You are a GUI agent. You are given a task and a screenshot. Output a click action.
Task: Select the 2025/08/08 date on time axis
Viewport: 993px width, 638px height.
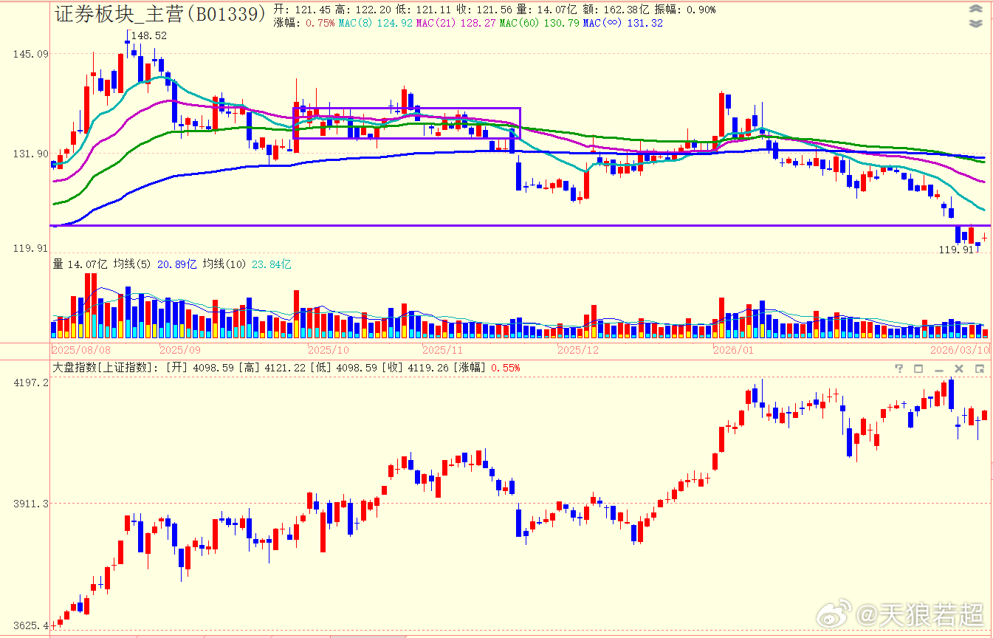click(x=82, y=349)
